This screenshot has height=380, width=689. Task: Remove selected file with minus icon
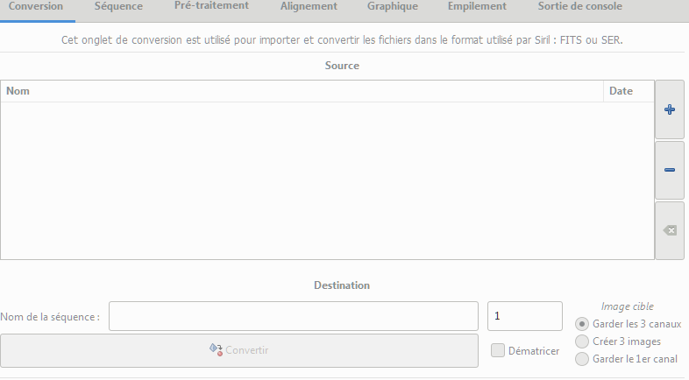(670, 170)
